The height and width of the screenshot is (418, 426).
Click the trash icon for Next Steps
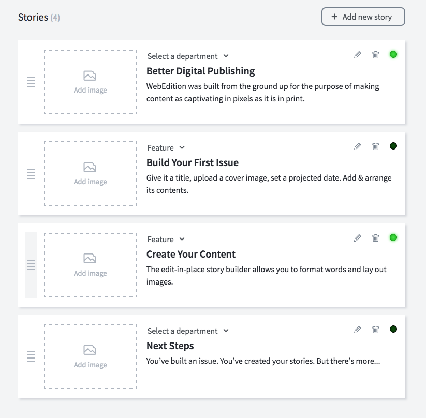376,330
